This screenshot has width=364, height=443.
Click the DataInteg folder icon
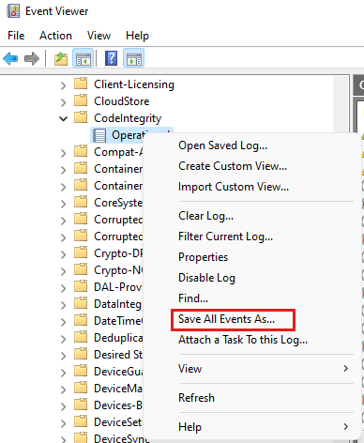pyautogui.click(x=81, y=303)
